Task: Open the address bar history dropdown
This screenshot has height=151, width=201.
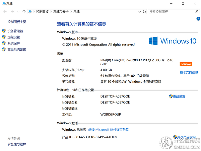Action: pyautogui.click(x=140, y=12)
